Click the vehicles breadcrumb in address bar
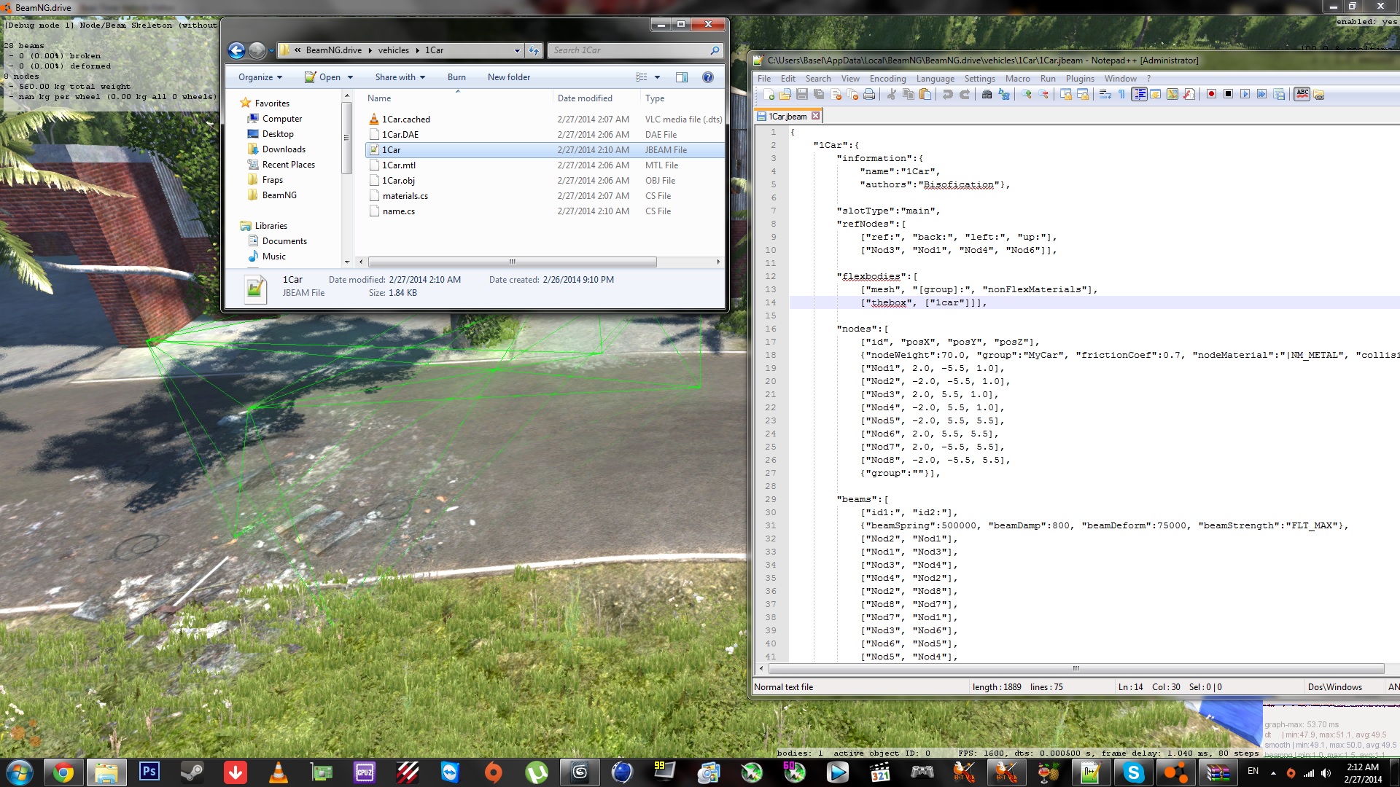 point(394,50)
